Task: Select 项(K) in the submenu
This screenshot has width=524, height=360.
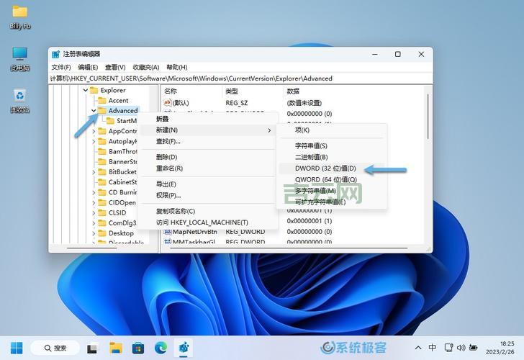Action: coord(332,130)
